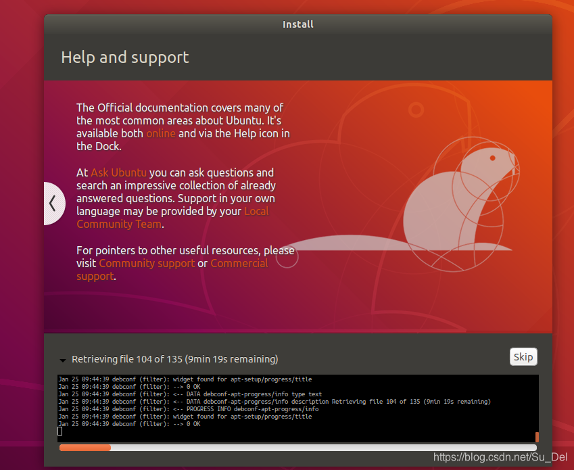Open the Commercial support link

click(239, 263)
